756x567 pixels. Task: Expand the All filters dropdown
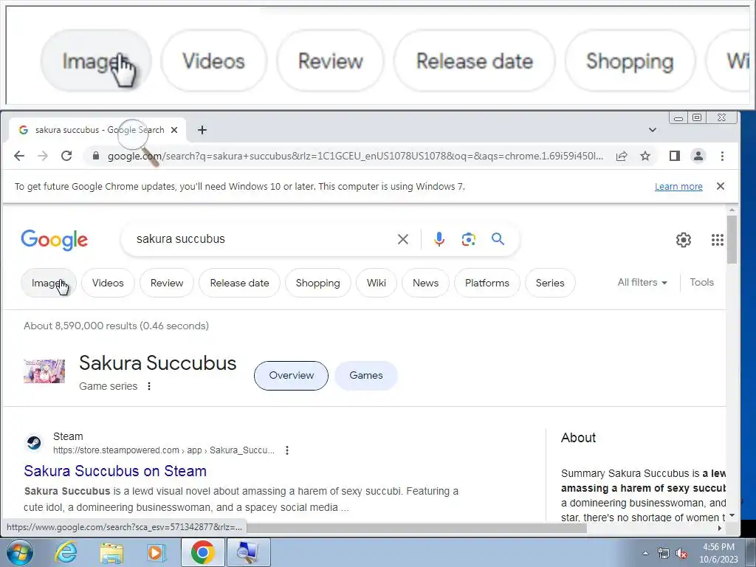[x=642, y=283]
